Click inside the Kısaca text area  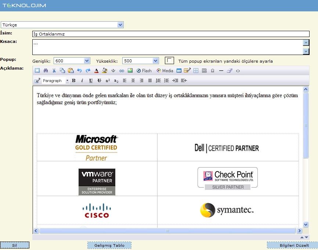click(167, 47)
